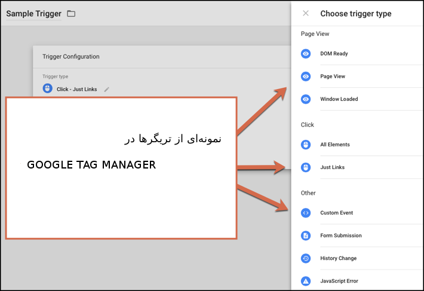Screen dimensions: 424x291
Task: Click the Choose trigger type heading
Action: coord(356,14)
